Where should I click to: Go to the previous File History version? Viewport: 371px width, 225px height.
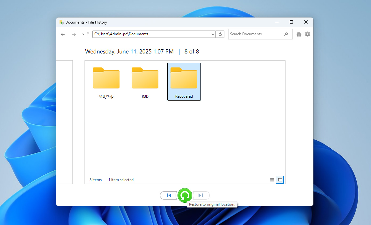click(x=169, y=195)
